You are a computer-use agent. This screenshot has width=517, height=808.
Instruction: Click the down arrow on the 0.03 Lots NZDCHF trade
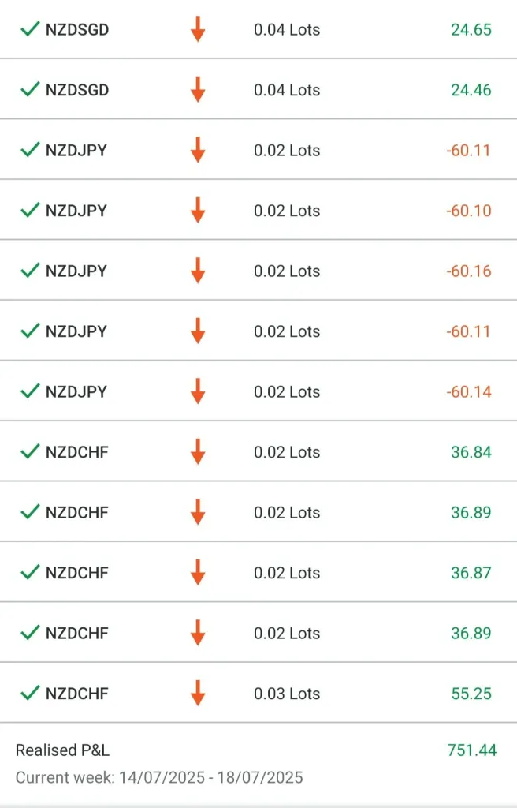198,694
